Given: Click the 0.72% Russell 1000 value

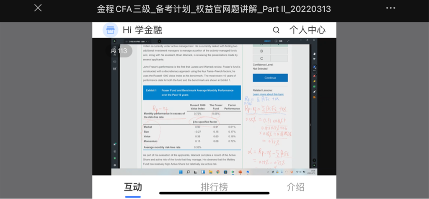Looking at the screenshot, I should (197, 113).
